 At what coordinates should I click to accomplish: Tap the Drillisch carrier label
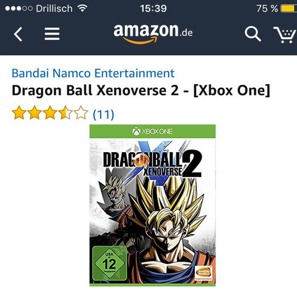point(54,9)
